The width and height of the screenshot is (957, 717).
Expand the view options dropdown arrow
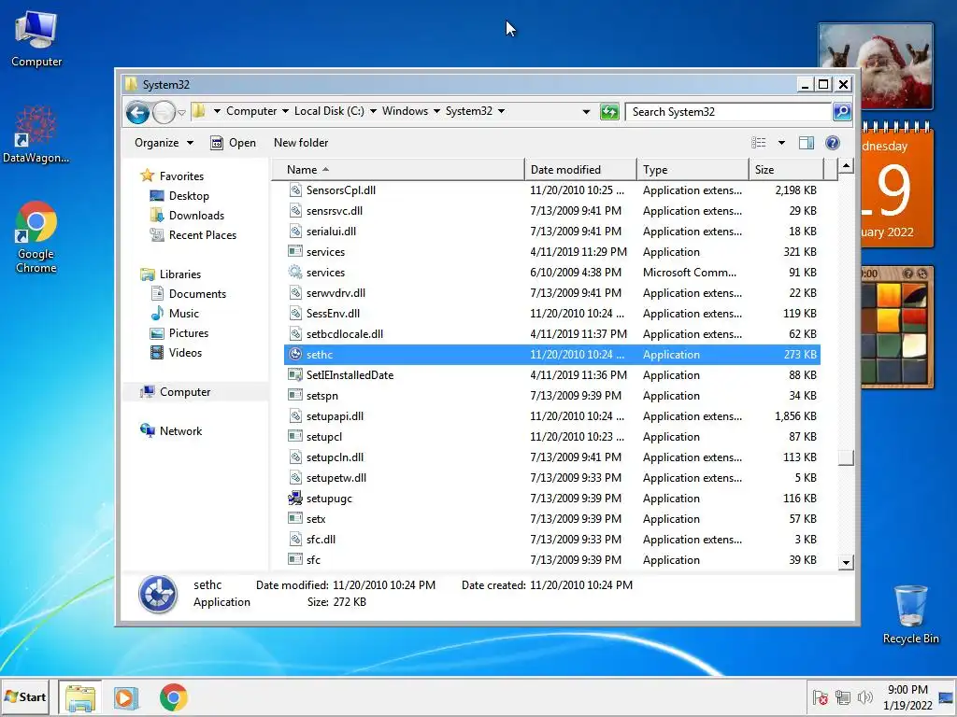tap(781, 143)
